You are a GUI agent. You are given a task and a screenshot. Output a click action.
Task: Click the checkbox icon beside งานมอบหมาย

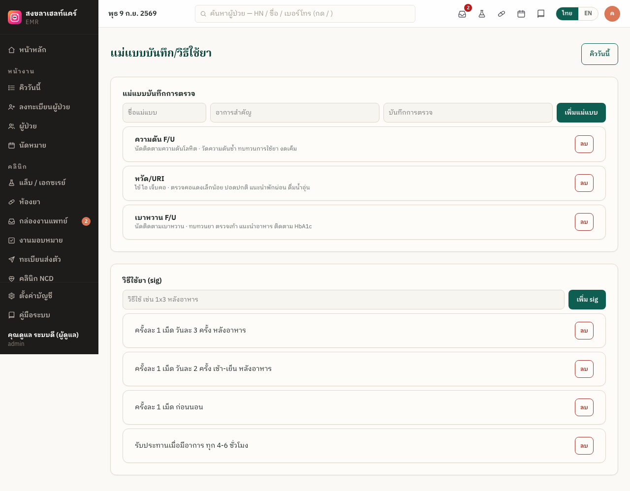[11, 240]
